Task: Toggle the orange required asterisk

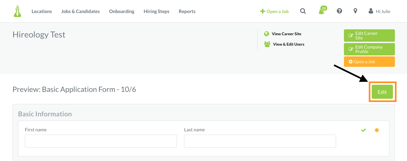Action: click(x=377, y=130)
